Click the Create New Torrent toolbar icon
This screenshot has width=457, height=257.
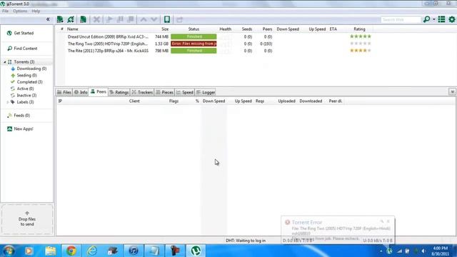tap(83, 19)
